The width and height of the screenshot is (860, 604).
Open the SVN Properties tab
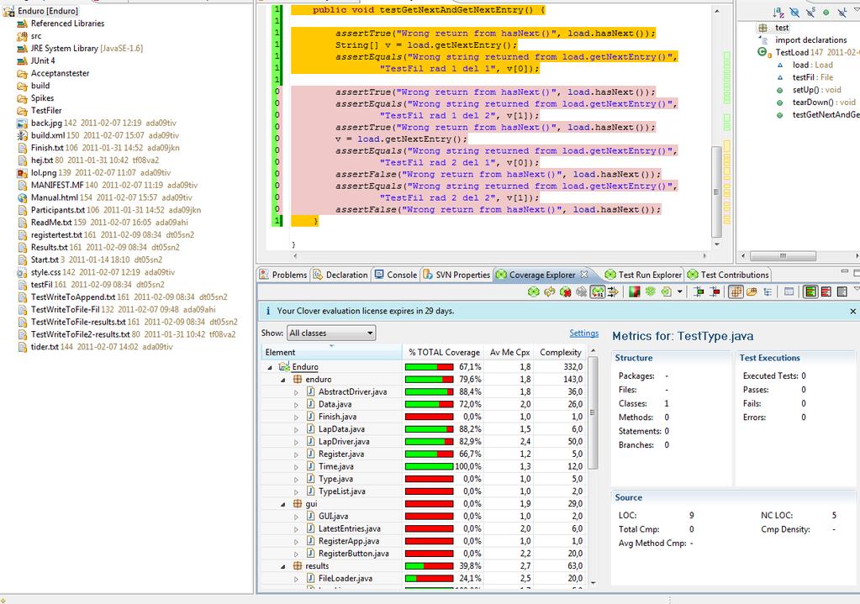(x=456, y=275)
